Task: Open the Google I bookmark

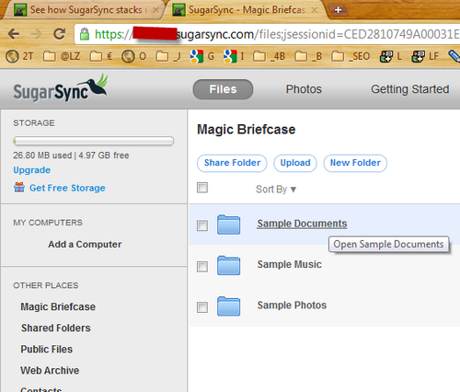Action: pyautogui.click(x=234, y=56)
